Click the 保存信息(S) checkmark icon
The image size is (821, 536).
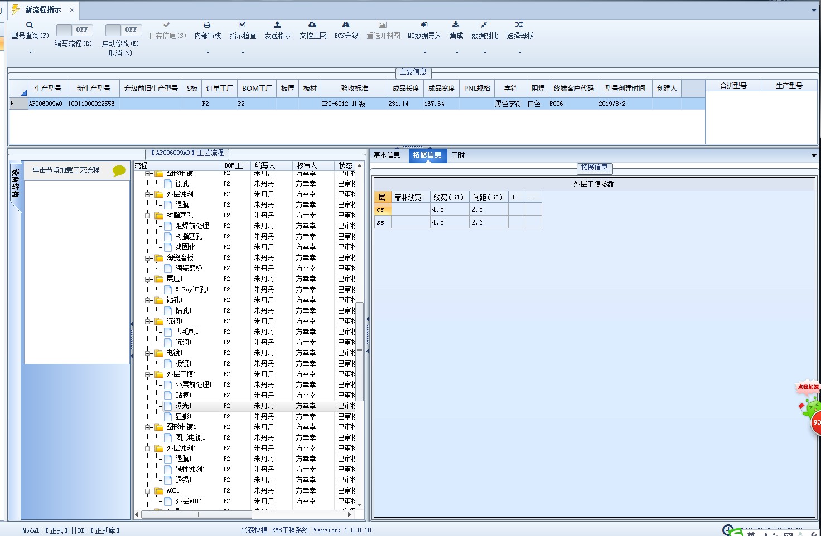pyautogui.click(x=166, y=25)
